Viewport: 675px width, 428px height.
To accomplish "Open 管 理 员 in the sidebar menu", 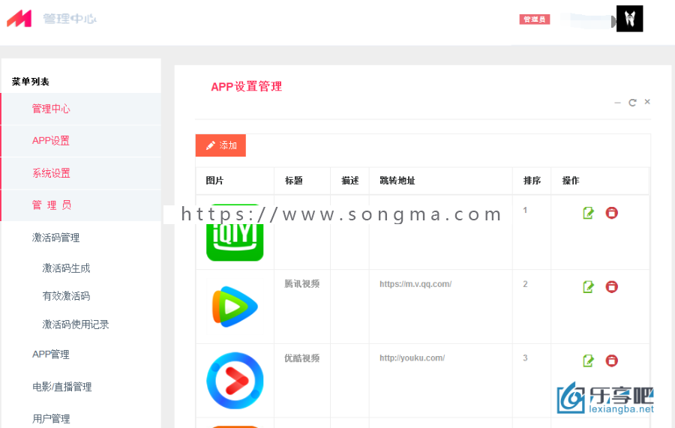I will point(81,205).
